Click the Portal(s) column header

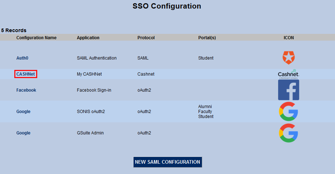tap(207, 38)
